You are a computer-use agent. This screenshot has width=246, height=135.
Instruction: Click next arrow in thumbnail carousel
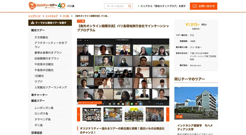(x=168, y=114)
